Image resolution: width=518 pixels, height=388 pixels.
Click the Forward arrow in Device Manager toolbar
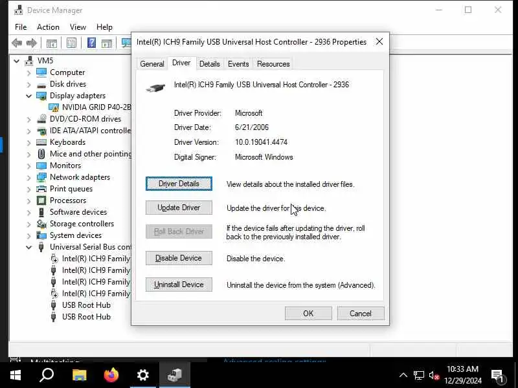click(x=31, y=43)
